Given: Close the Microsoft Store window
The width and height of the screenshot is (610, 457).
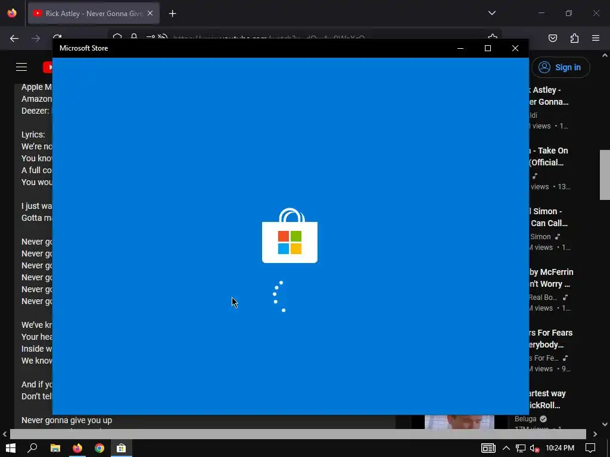Looking at the screenshot, I should pyautogui.click(x=515, y=48).
